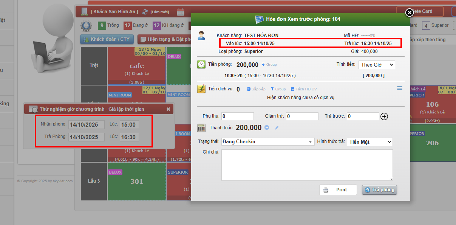
Task: Click the Trả phòng button
Action: (379, 190)
